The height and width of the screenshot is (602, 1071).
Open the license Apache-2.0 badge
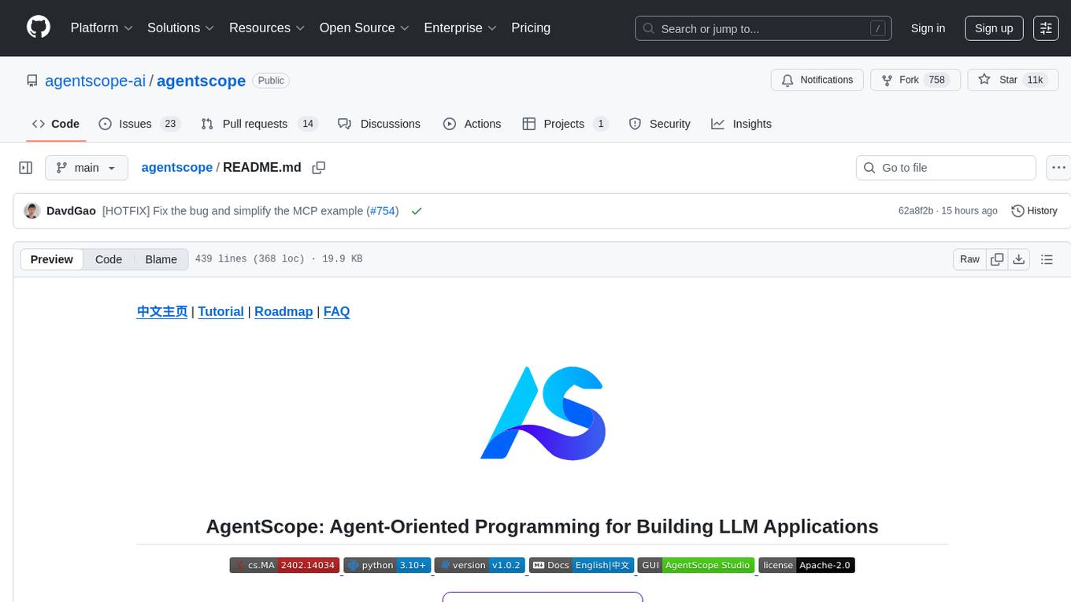pyautogui.click(x=806, y=565)
